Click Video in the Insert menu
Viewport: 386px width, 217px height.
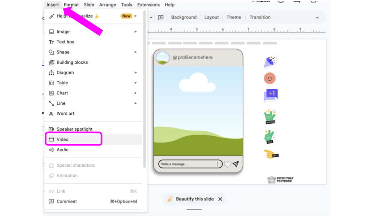point(93,139)
